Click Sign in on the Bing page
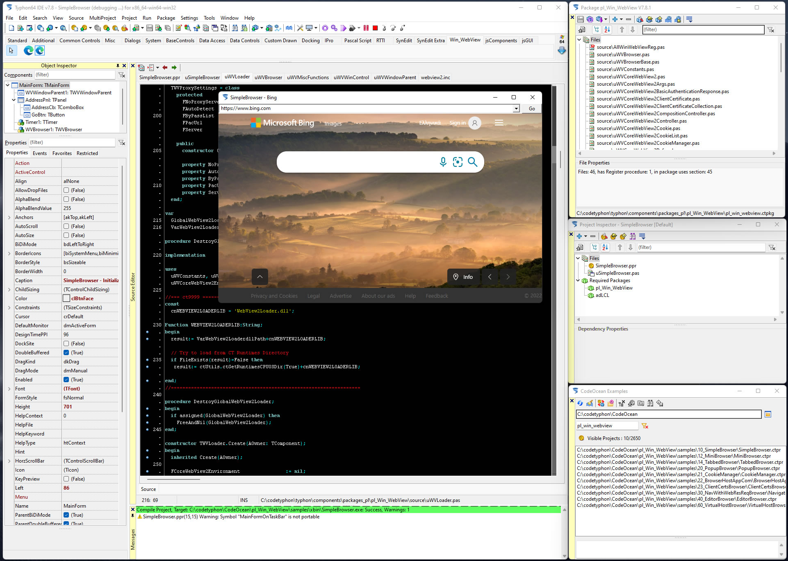This screenshot has height=561, width=788. [x=458, y=123]
